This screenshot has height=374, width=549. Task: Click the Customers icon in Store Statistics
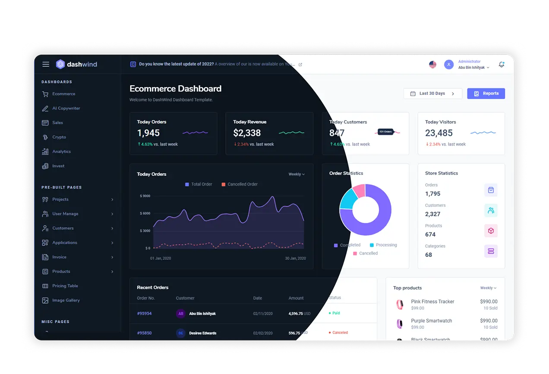[x=491, y=210]
